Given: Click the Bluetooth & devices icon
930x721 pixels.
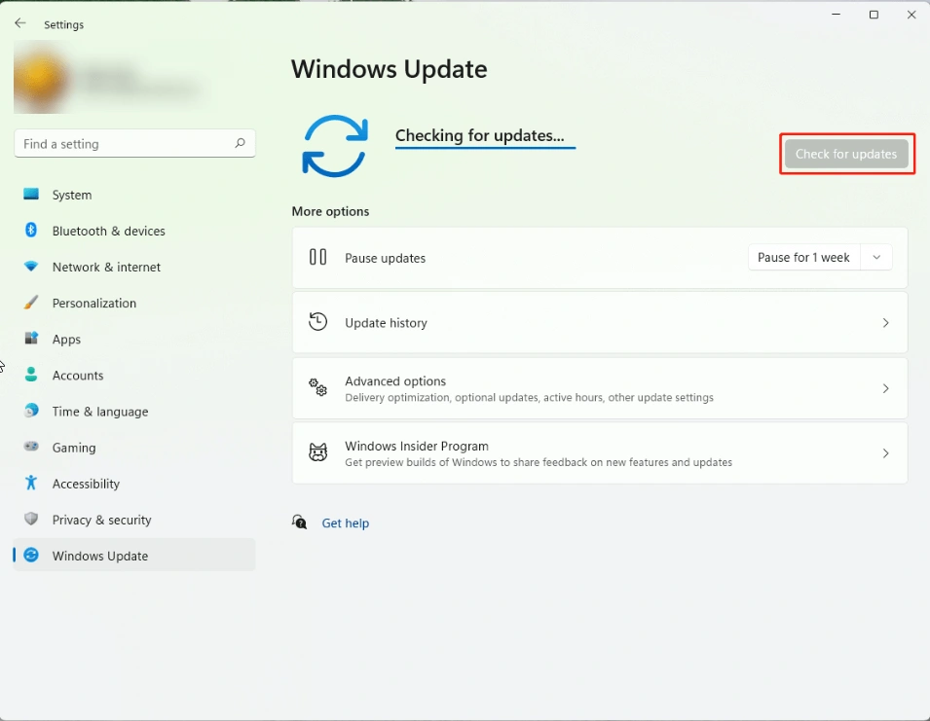Looking at the screenshot, I should tap(31, 231).
